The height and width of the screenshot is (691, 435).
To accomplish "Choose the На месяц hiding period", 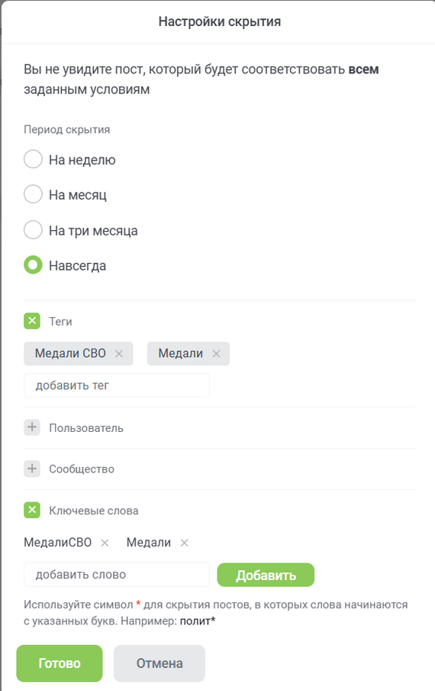I will [x=33, y=194].
